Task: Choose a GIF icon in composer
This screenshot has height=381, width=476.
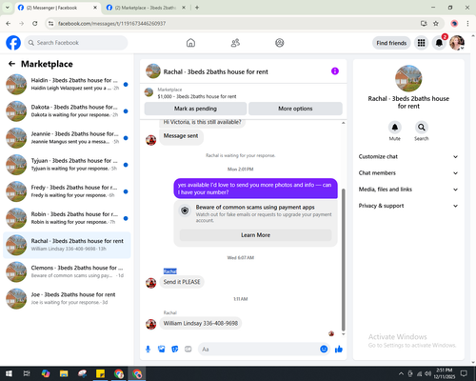Action: 188,350
